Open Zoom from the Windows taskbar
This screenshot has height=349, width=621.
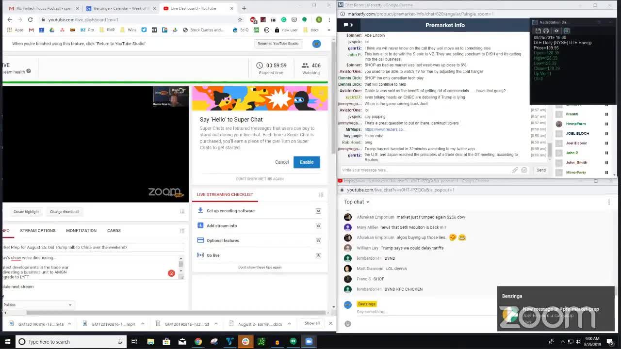pyautogui.click(x=309, y=342)
